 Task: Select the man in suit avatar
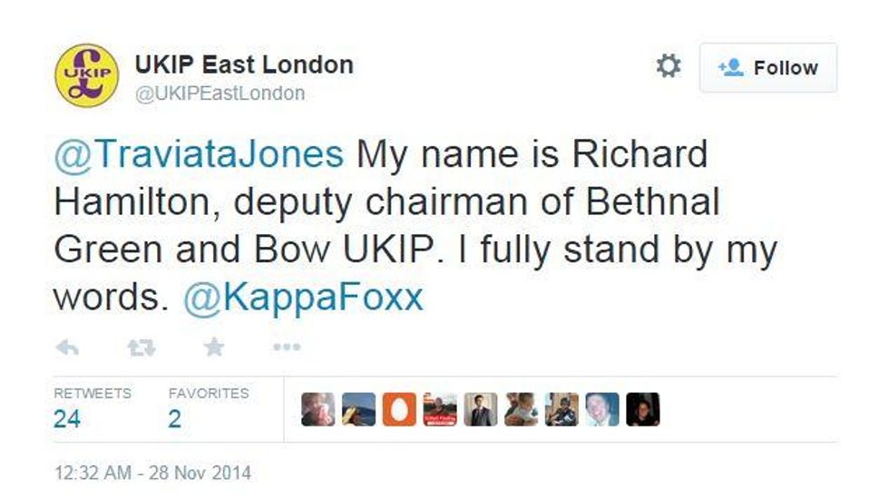tap(481, 410)
